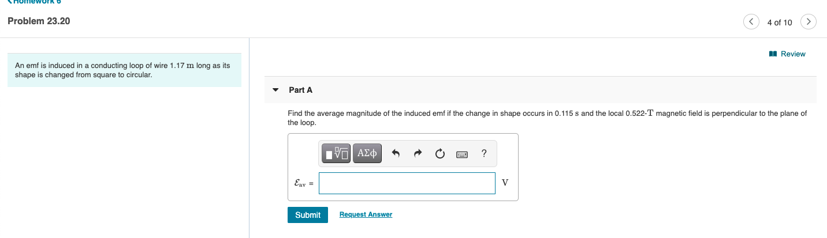Click the Review book icon
Image resolution: width=827 pixels, height=238 pixels.
click(x=773, y=54)
